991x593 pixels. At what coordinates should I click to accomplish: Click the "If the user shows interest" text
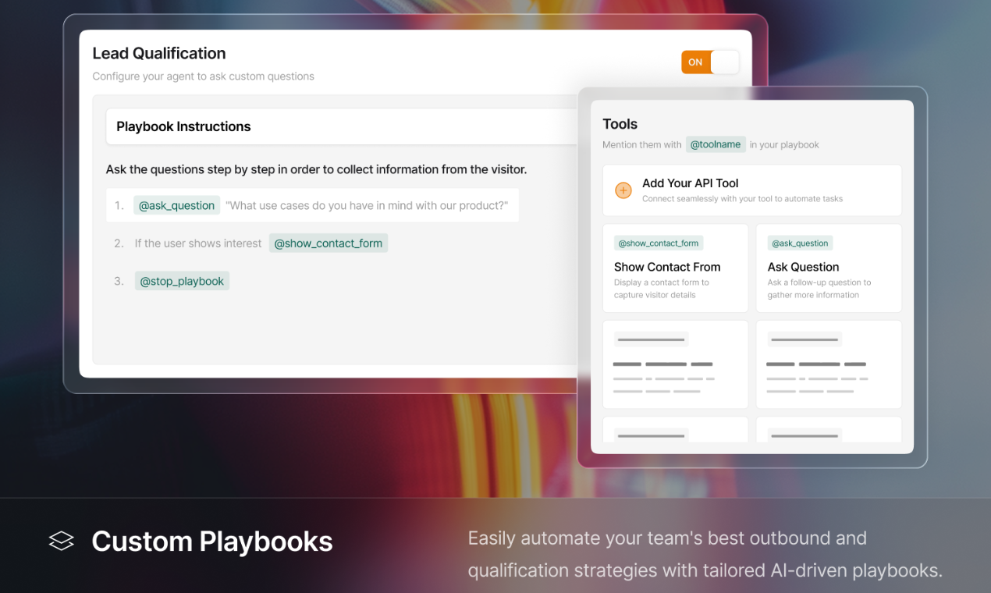pyautogui.click(x=198, y=243)
